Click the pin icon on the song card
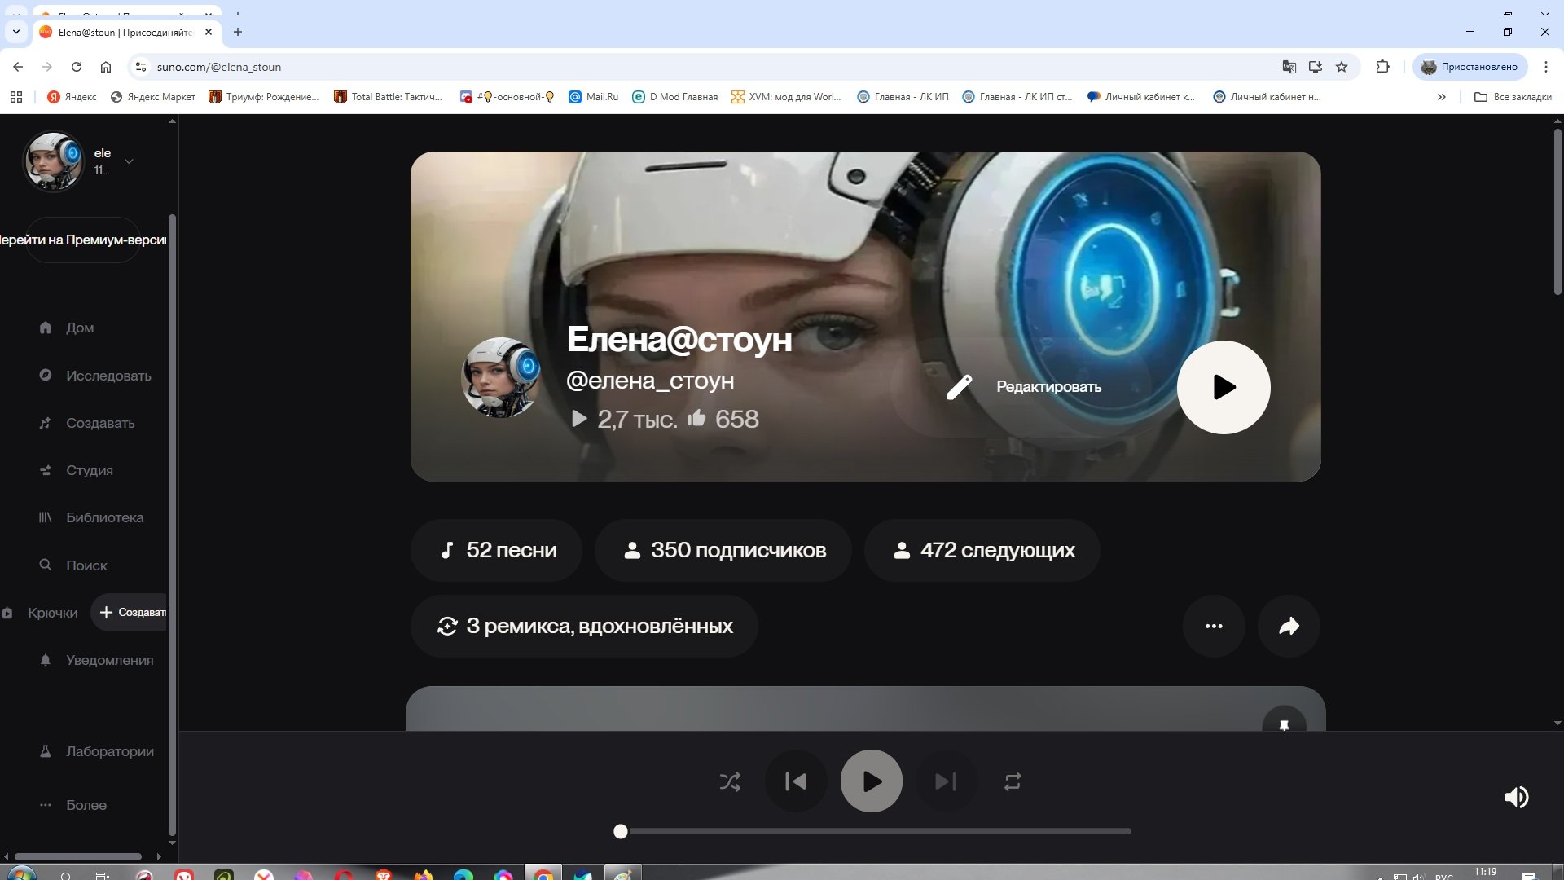This screenshot has height=880, width=1564. click(1284, 724)
